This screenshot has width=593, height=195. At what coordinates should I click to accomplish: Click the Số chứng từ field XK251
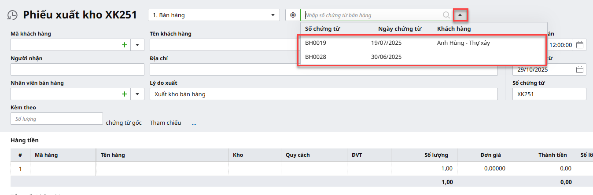pos(549,94)
